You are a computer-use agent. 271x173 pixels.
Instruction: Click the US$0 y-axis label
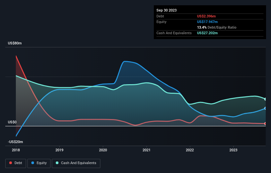click(x=12, y=122)
